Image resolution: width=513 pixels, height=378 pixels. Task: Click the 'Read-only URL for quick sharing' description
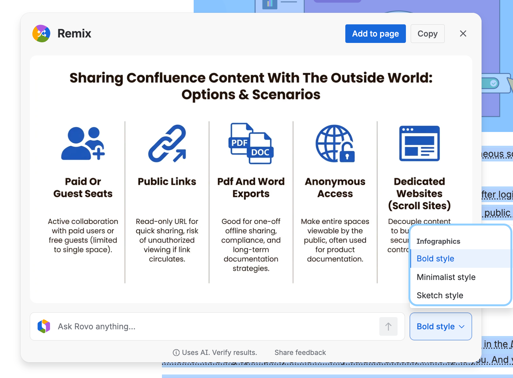pyautogui.click(x=167, y=240)
